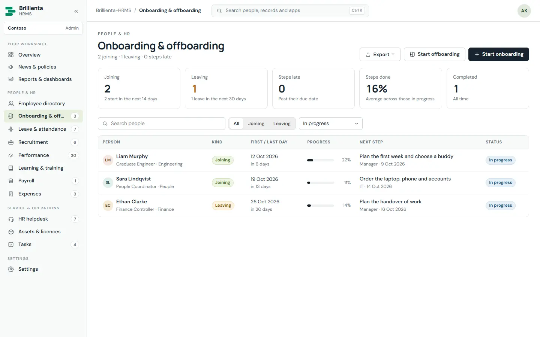Screen dimensions: 540x337
Task: Expand the In progress status filter
Action: click(x=330, y=124)
